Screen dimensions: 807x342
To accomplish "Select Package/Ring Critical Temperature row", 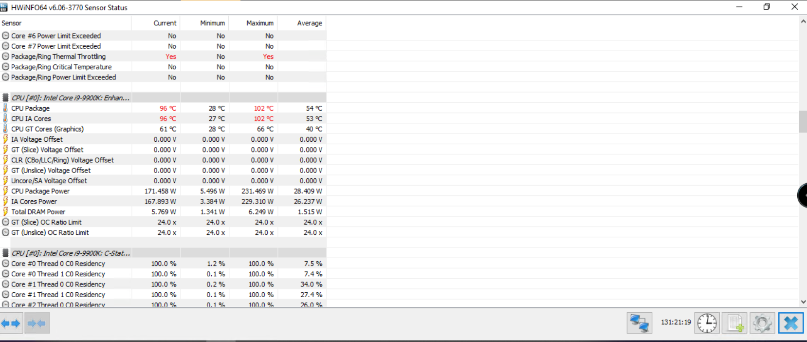I will pyautogui.click(x=163, y=67).
